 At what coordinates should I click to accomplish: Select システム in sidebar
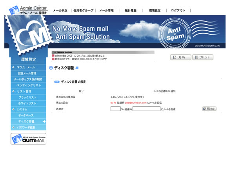tap(28, 109)
